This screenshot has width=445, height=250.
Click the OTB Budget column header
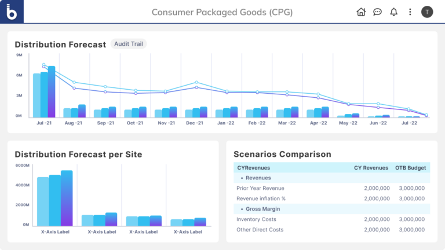pos(410,168)
